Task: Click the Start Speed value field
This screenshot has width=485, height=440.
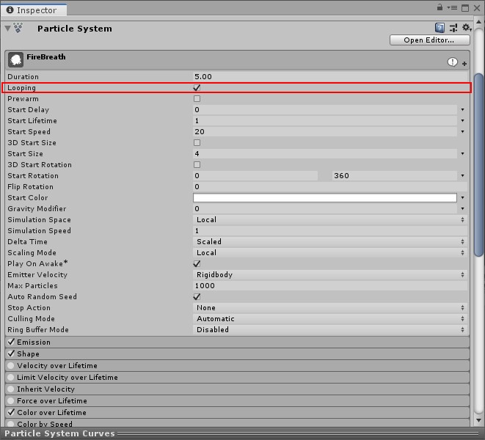Action: coord(325,132)
